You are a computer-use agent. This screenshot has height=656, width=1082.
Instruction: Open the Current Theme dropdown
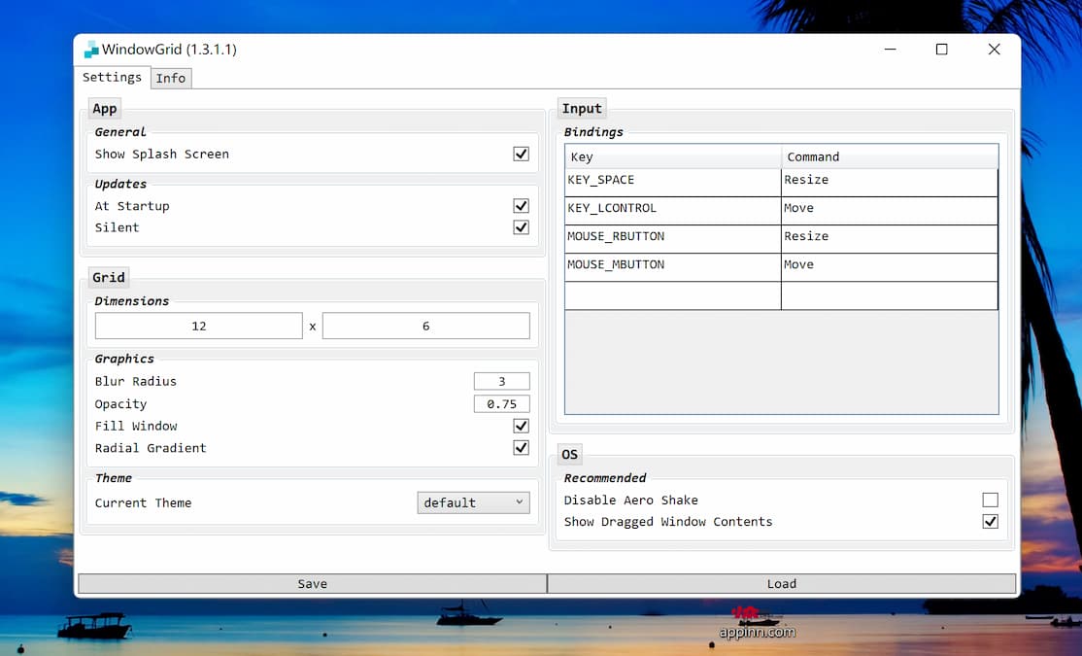point(473,502)
